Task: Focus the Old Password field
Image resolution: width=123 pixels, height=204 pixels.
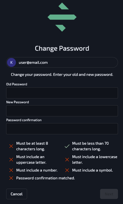Action: tap(62, 93)
